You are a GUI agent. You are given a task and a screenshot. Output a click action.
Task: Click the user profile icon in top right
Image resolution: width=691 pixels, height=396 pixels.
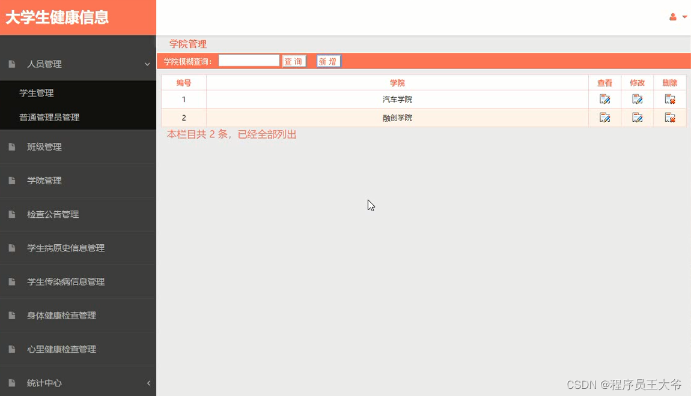[x=672, y=17]
